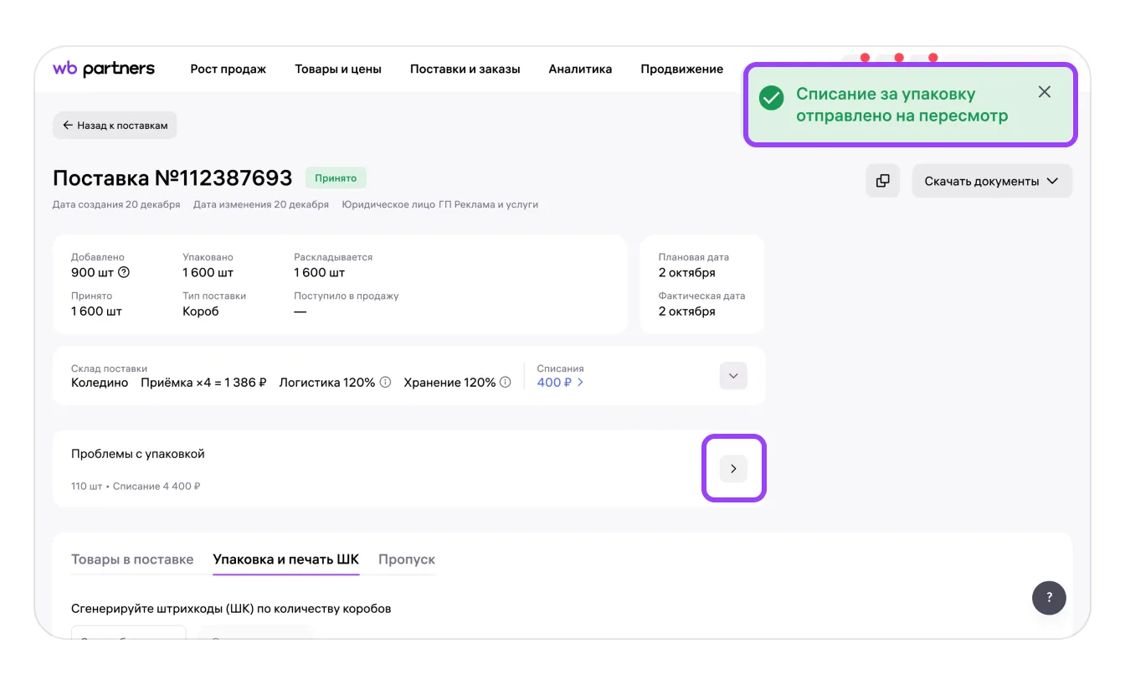This screenshot has height=685, width=1125.
Task: Click the wb partners logo
Action: (104, 69)
